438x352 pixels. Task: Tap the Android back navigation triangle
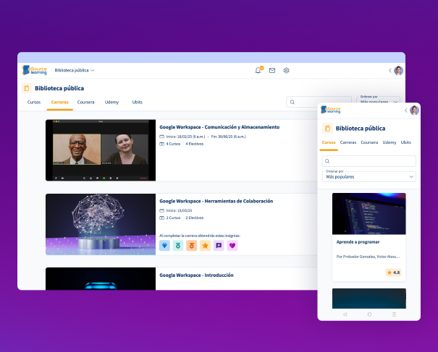(x=345, y=314)
